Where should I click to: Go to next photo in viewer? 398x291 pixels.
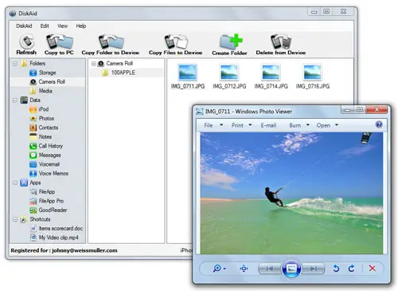(x=314, y=269)
